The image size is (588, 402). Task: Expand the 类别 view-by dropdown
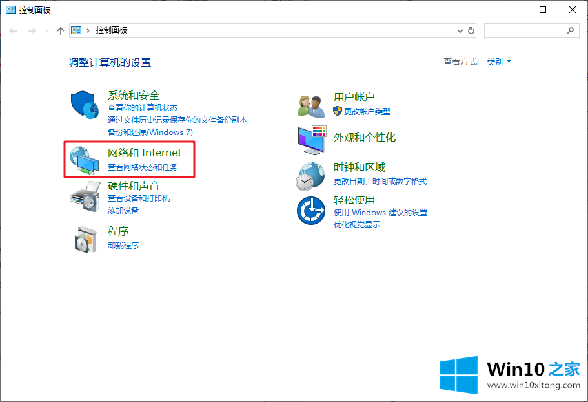coord(499,62)
